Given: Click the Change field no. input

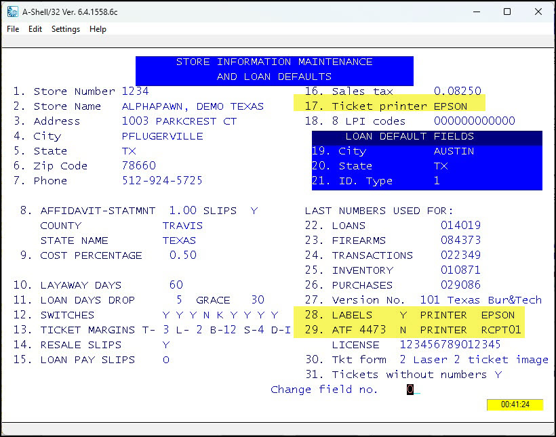Looking at the screenshot, I should [x=410, y=390].
